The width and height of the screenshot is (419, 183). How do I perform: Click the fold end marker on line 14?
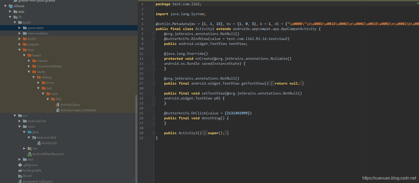(x=154, y=69)
